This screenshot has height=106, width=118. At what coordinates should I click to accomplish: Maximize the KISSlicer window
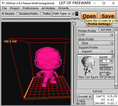(x=104, y=3)
